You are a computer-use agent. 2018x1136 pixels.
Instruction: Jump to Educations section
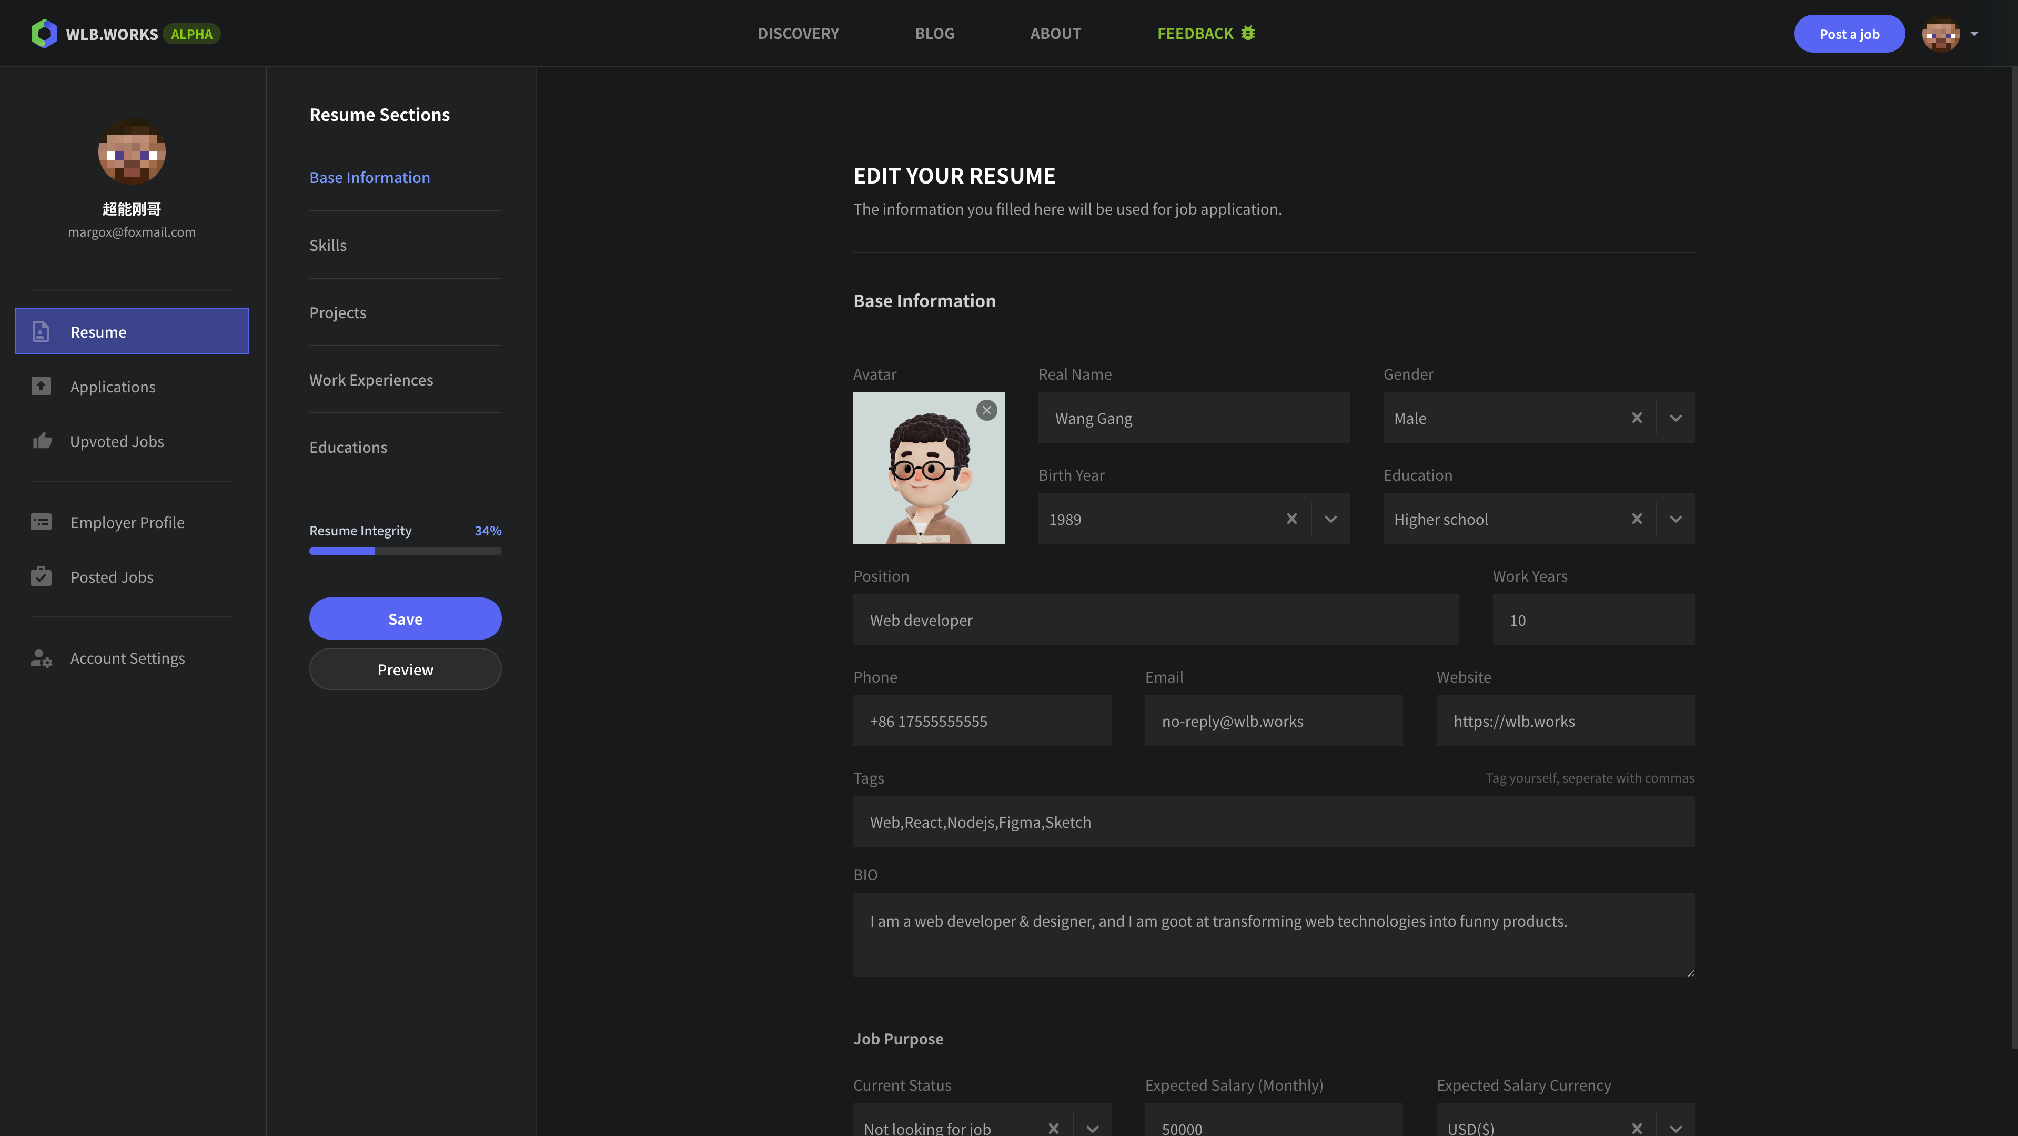click(x=348, y=447)
